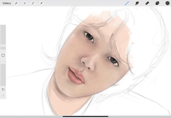This screenshot has width=171, height=118.
Task: Open the Actions wrench menu
Action: point(16,3)
